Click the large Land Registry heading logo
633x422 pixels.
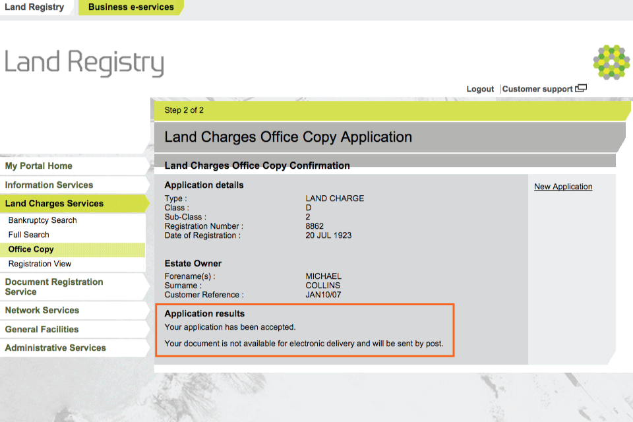click(84, 63)
